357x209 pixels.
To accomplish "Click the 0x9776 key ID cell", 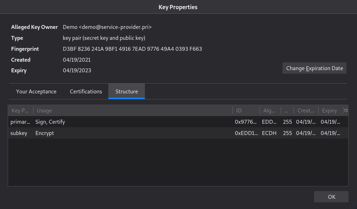I will (x=246, y=122).
